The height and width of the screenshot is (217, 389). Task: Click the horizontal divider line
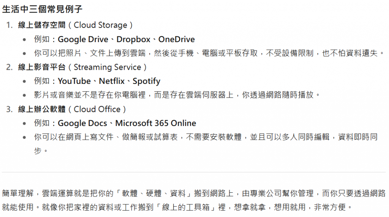tap(194, 172)
